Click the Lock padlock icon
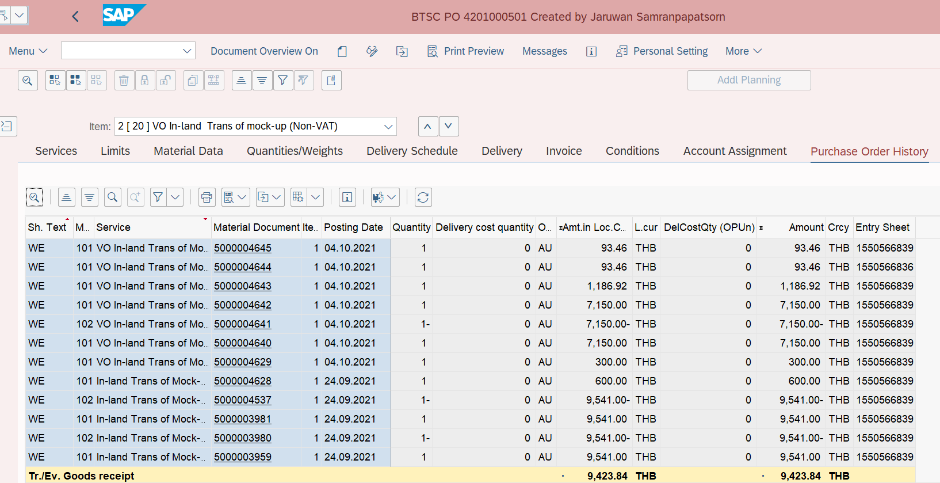The image size is (940, 483). (144, 81)
